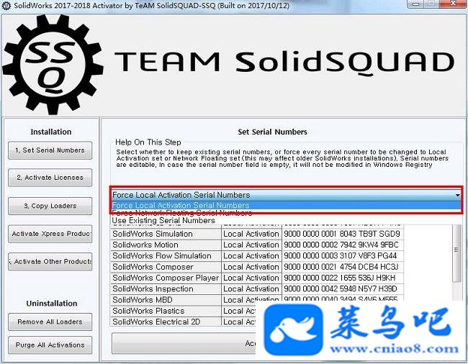Select the SolidWorks Composer row name
The width and height of the screenshot is (468, 364).
[166, 267]
